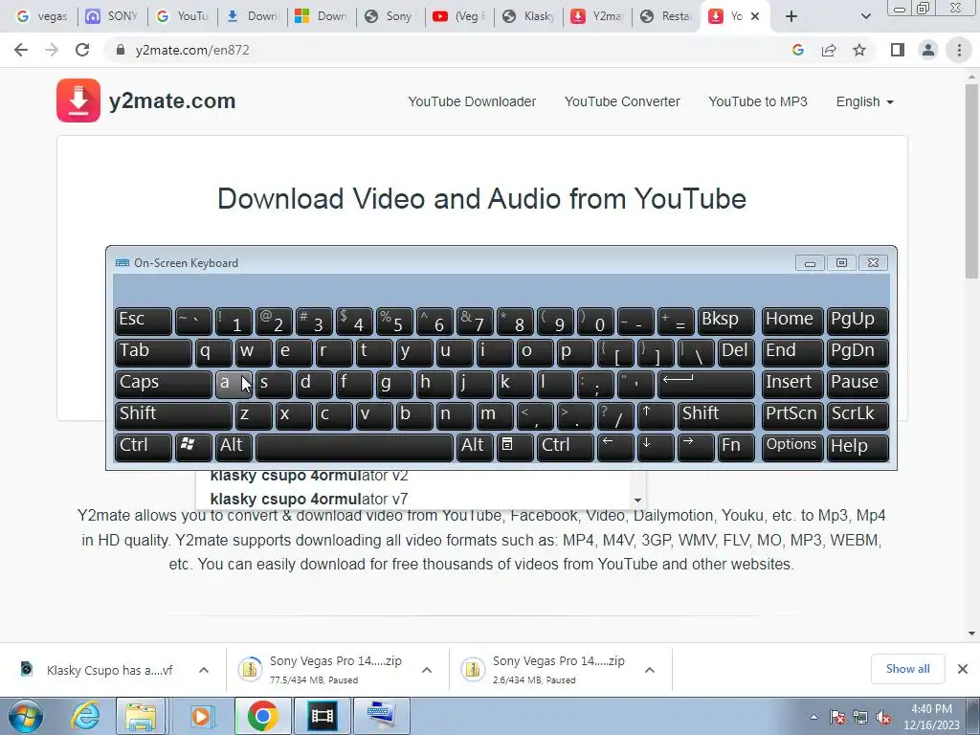Click the Options key on On-Screen Keyboard
Viewport: 980px width, 735px height.
click(791, 447)
